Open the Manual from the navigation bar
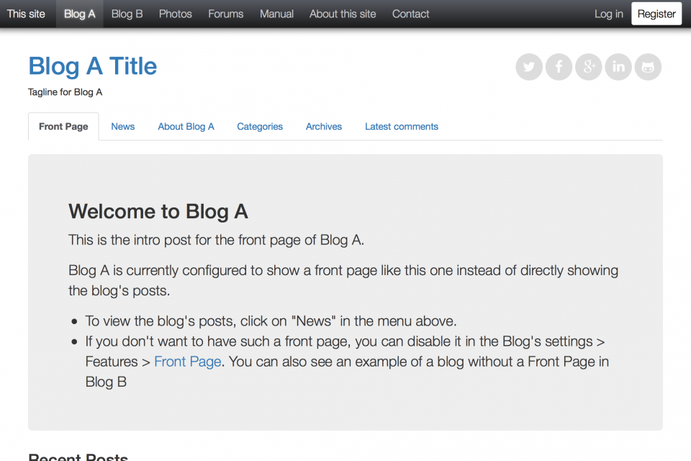Image resolution: width=691 pixels, height=461 pixels. click(276, 13)
